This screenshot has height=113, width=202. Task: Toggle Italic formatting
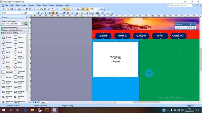point(42,13)
